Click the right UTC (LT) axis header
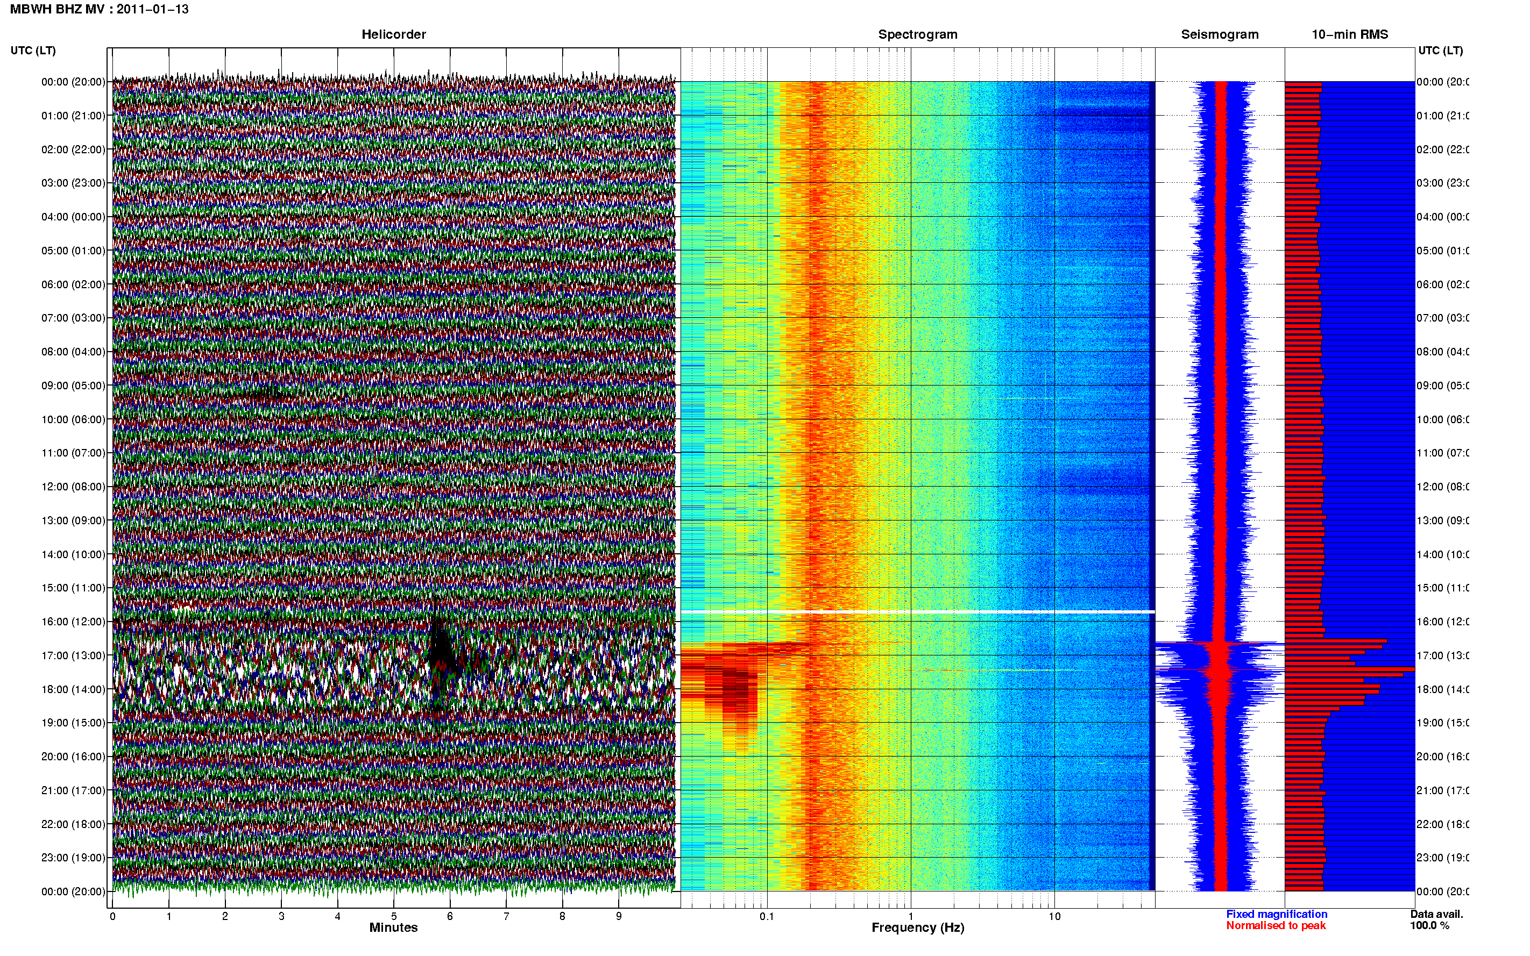1530x956 pixels. click(x=1440, y=51)
